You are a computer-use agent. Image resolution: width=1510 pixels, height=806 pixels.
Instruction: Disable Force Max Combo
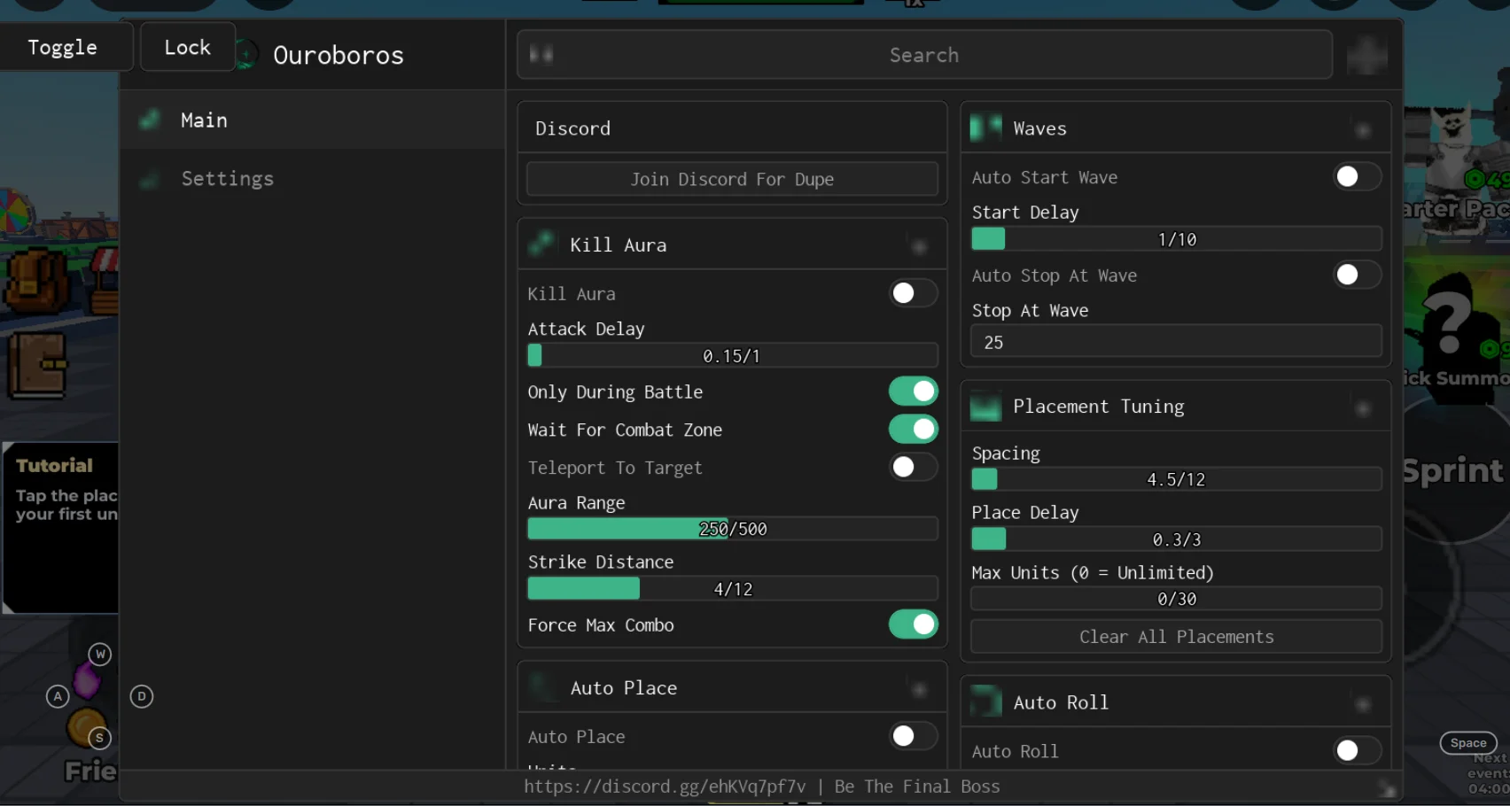coord(913,624)
